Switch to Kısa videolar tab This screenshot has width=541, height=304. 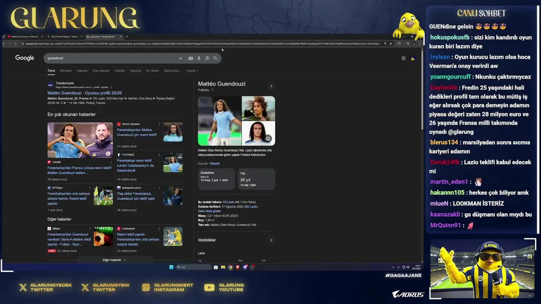point(101,71)
